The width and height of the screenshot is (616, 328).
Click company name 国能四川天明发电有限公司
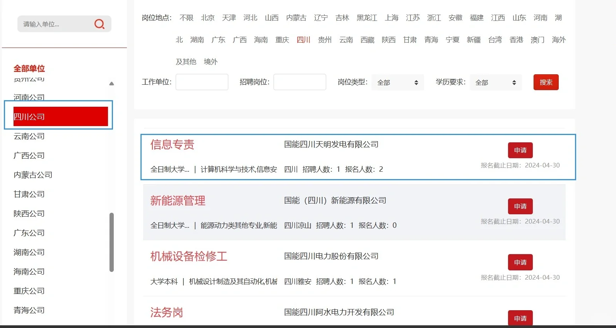click(331, 144)
